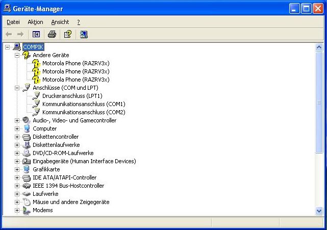Viewport: 327px width, 230px height.
Task: Click the scan for hardware changes icon
Action: [x=84, y=34]
